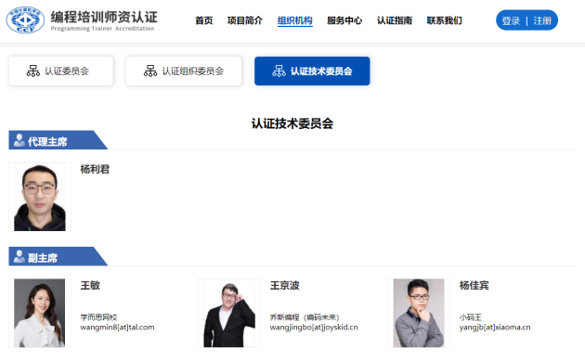Click the 编程培训师资认证 site title

tap(104, 17)
